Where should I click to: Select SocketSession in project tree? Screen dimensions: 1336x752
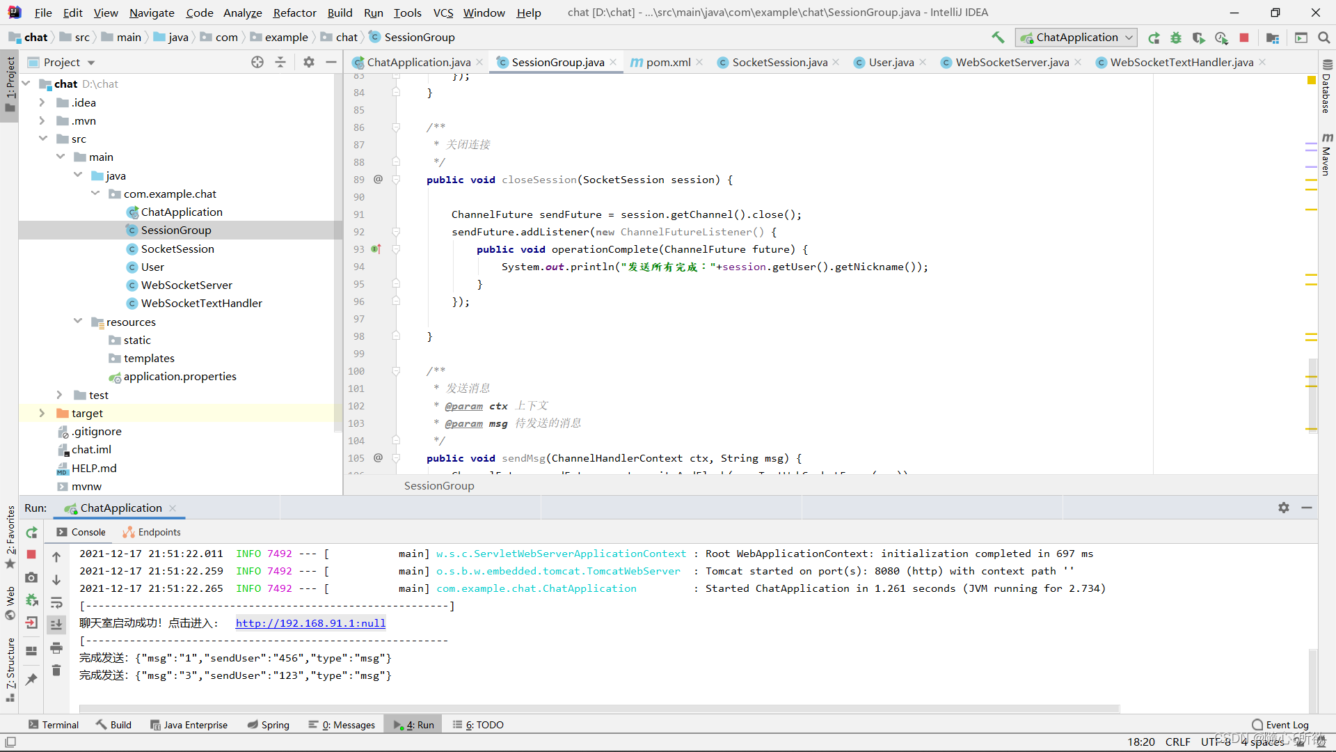(177, 249)
